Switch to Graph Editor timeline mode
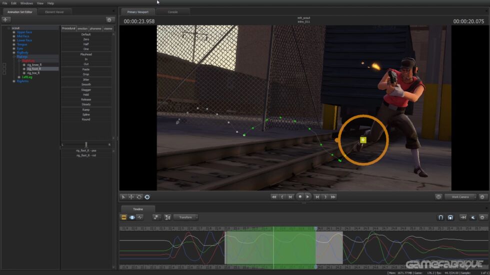The width and height of the screenshot is (490, 275). [x=139, y=217]
